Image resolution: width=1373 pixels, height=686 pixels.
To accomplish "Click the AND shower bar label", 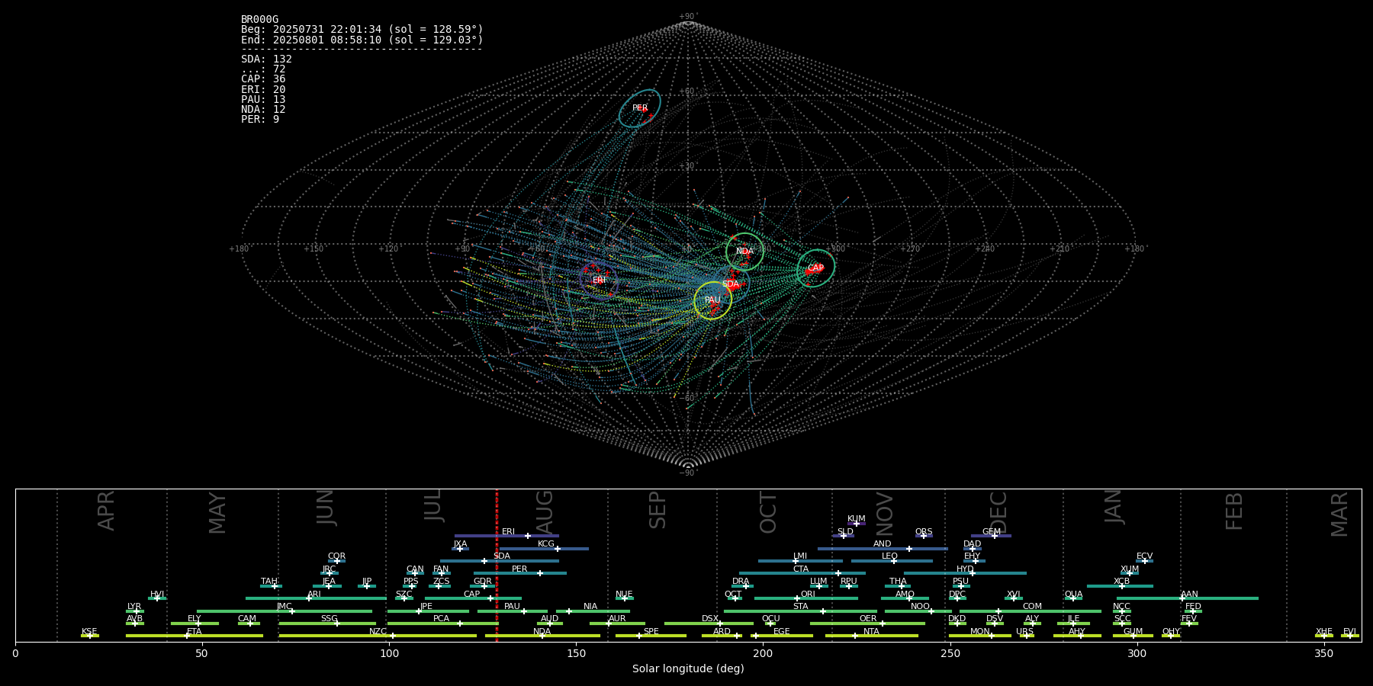I will (x=883, y=544).
